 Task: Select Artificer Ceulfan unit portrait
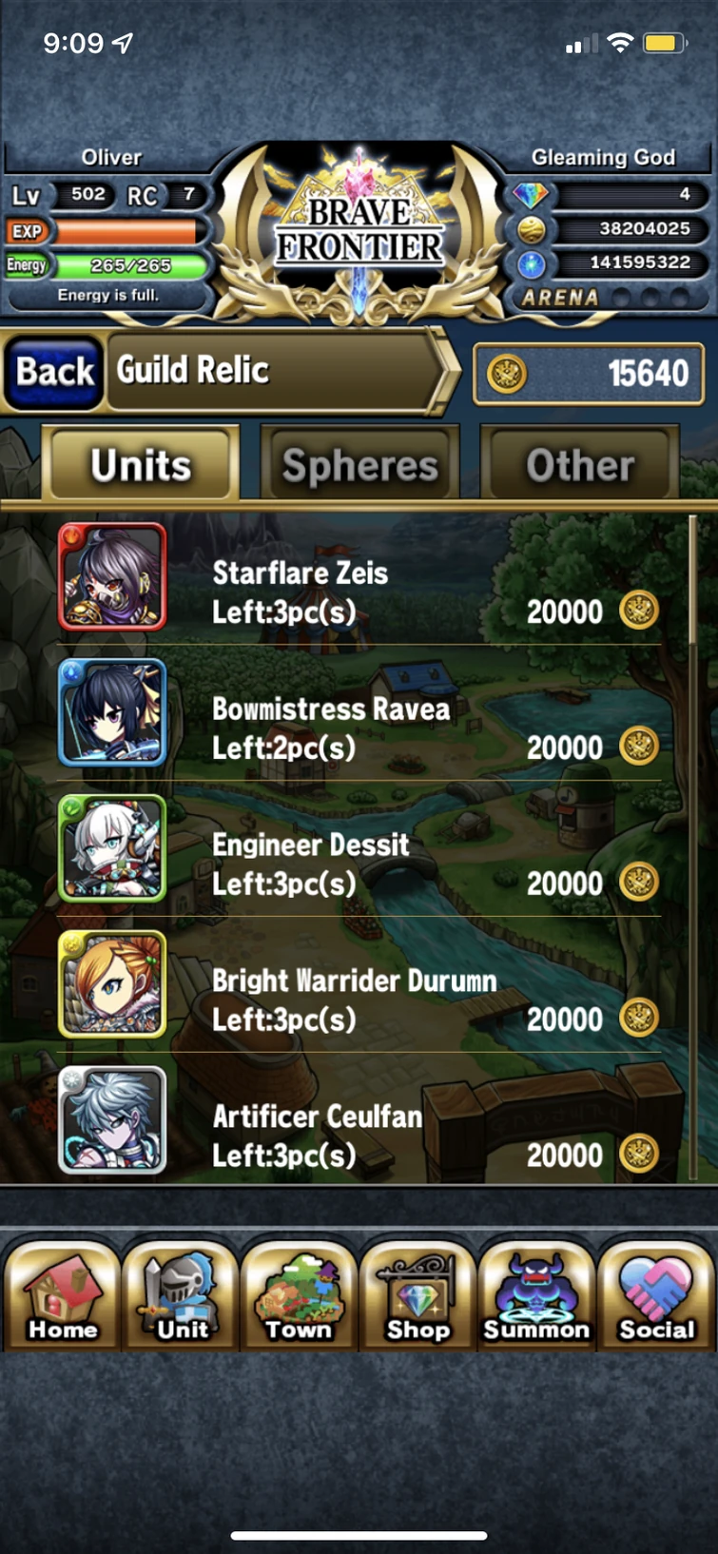pyautogui.click(x=112, y=1120)
